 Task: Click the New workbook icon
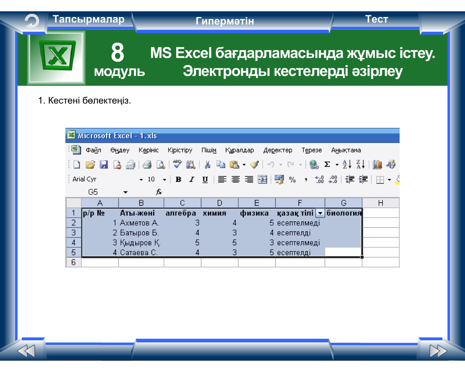tap(77, 165)
